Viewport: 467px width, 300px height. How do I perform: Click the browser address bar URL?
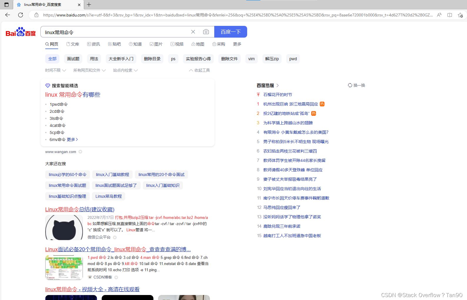pyautogui.click(x=238, y=15)
